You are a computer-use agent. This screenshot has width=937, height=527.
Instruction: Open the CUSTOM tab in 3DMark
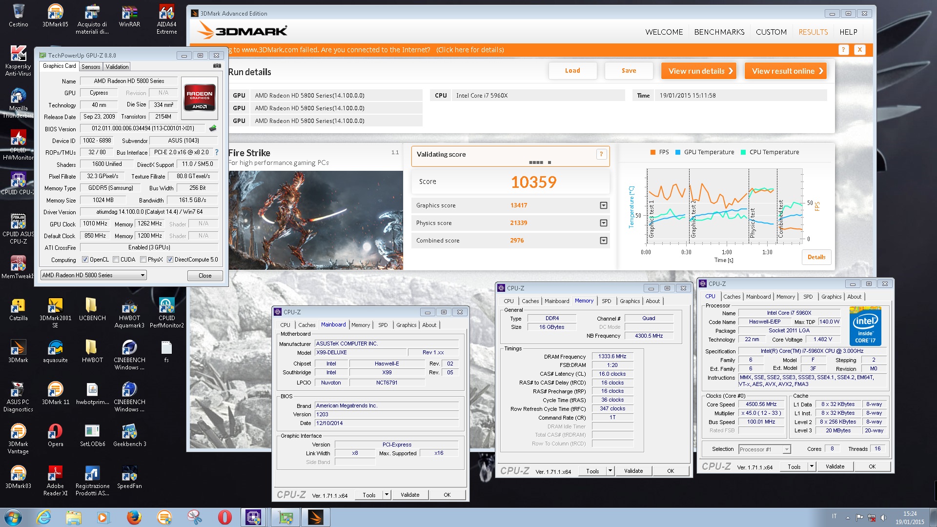(x=771, y=32)
